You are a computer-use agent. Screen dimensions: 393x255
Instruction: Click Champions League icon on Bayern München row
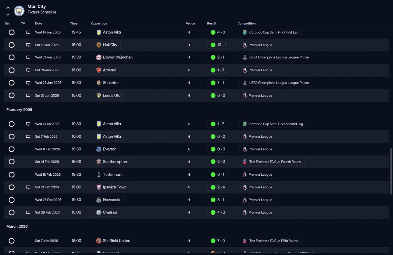(245, 57)
